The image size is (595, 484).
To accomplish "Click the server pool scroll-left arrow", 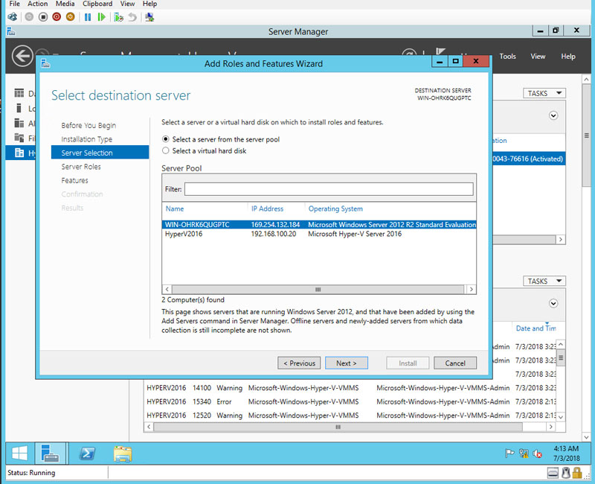I will [x=167, y=289].
